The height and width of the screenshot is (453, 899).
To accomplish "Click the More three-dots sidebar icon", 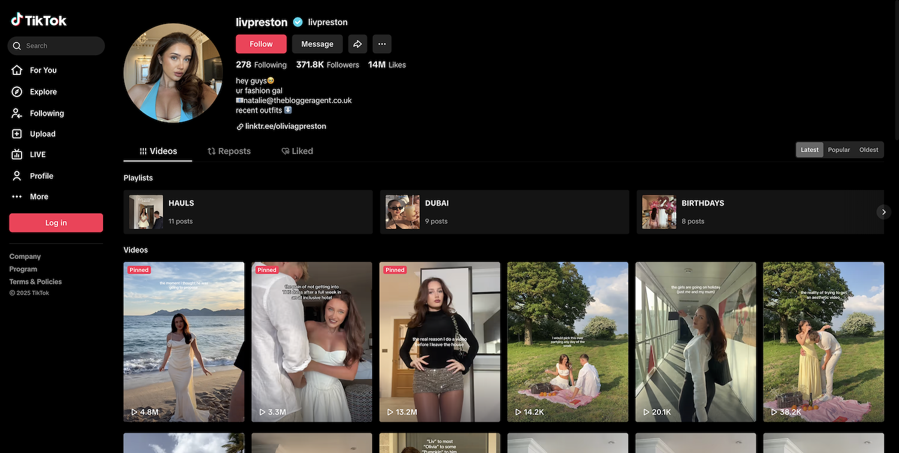I will point(17,197).
